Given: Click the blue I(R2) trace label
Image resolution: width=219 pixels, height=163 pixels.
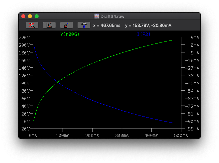Looking at the screenshot, I should click(x=144, y=34).
